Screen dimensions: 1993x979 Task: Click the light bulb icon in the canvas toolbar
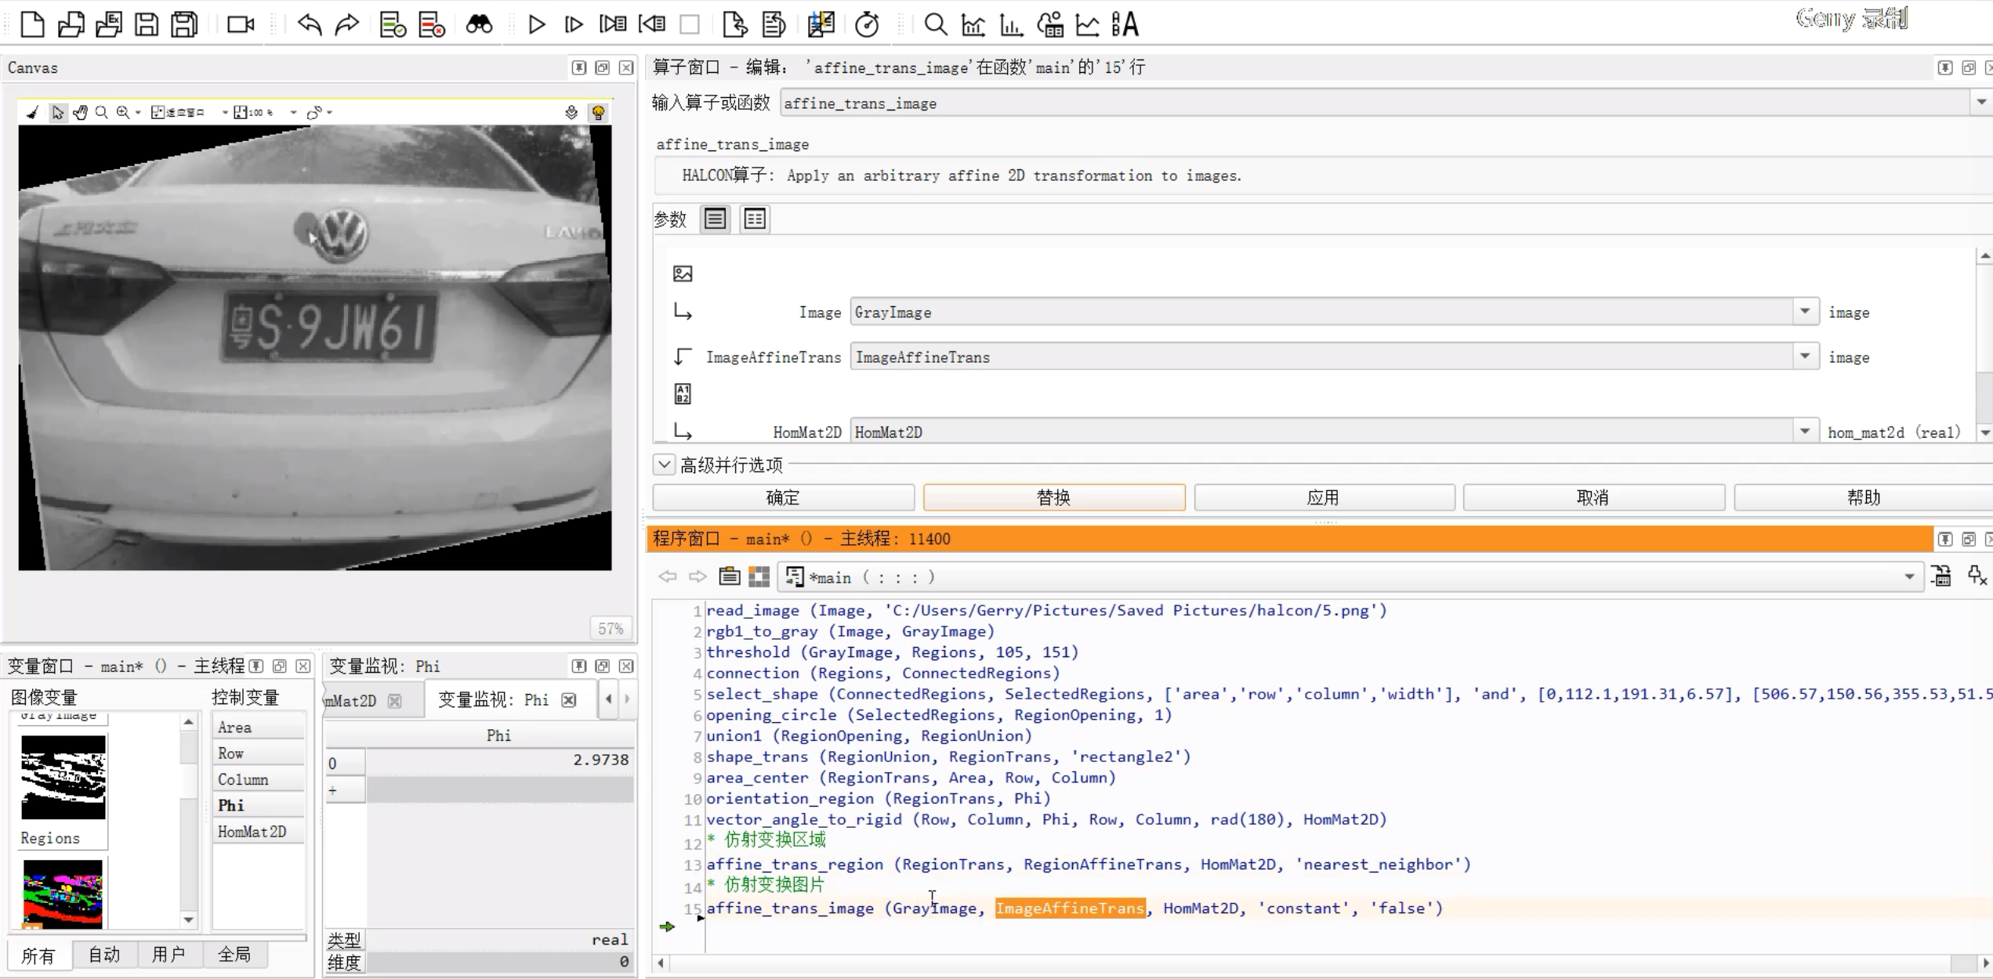pos(598,113)
